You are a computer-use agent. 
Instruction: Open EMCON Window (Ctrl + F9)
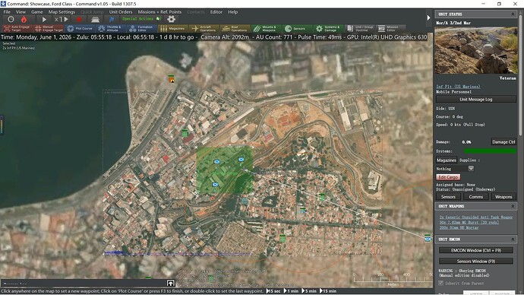(x=476, y=250)
